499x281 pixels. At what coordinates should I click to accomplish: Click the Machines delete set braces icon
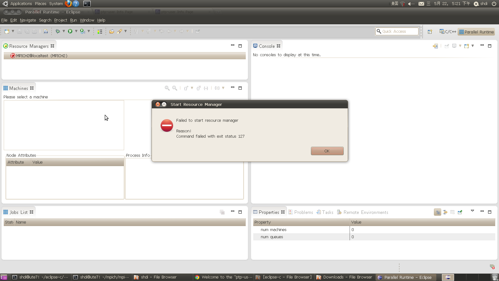[199, 88]
